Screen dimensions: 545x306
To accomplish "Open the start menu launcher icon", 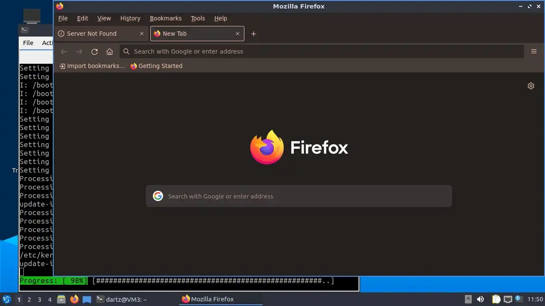I will coord(6,299).
